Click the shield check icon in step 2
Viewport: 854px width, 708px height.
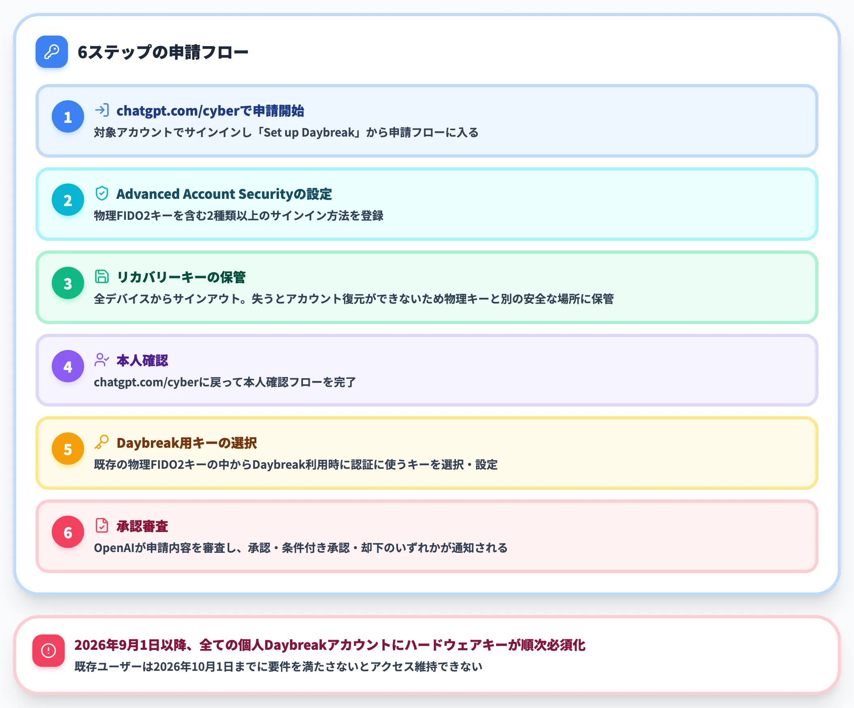coord(101,194)
